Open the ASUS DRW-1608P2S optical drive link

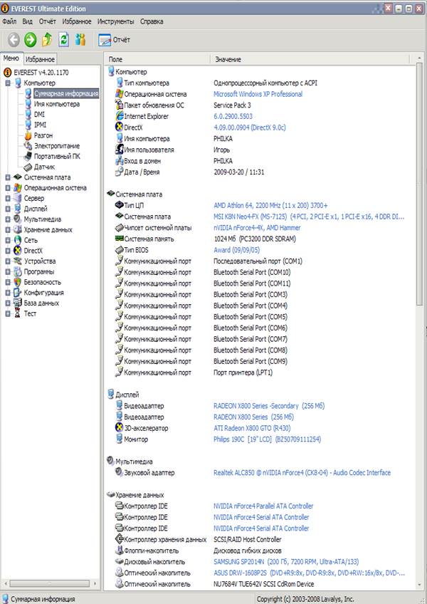(309, 573)
